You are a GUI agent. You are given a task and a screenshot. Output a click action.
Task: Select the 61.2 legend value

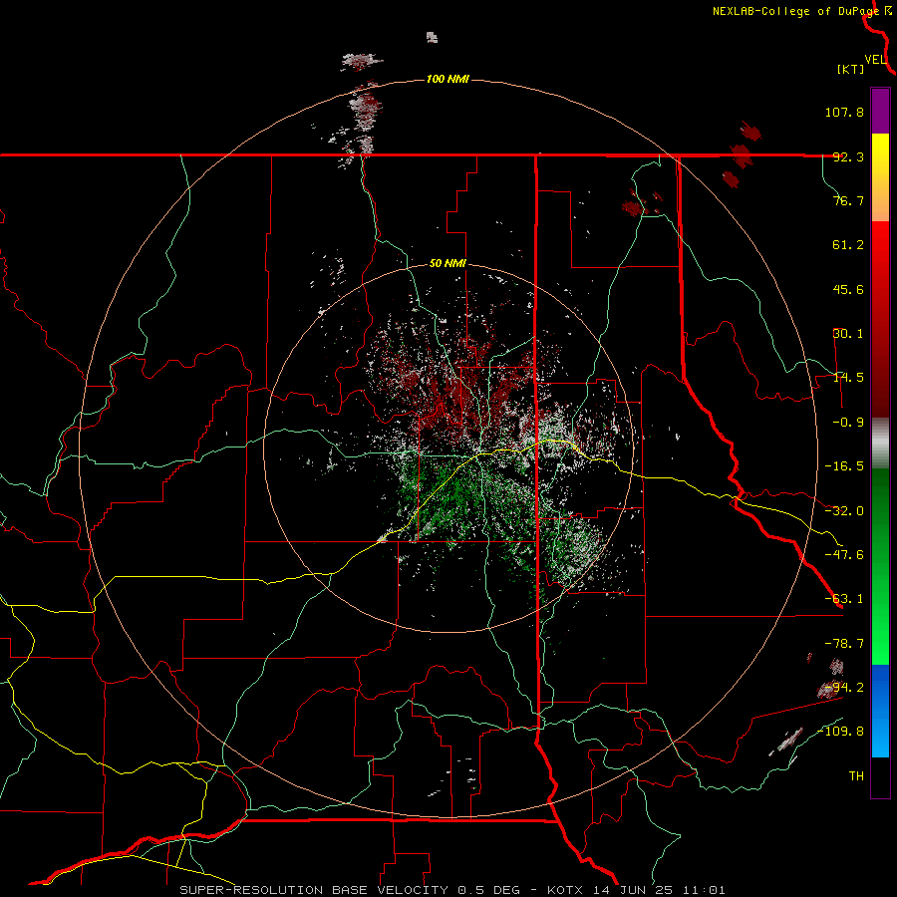click(848, 245)
